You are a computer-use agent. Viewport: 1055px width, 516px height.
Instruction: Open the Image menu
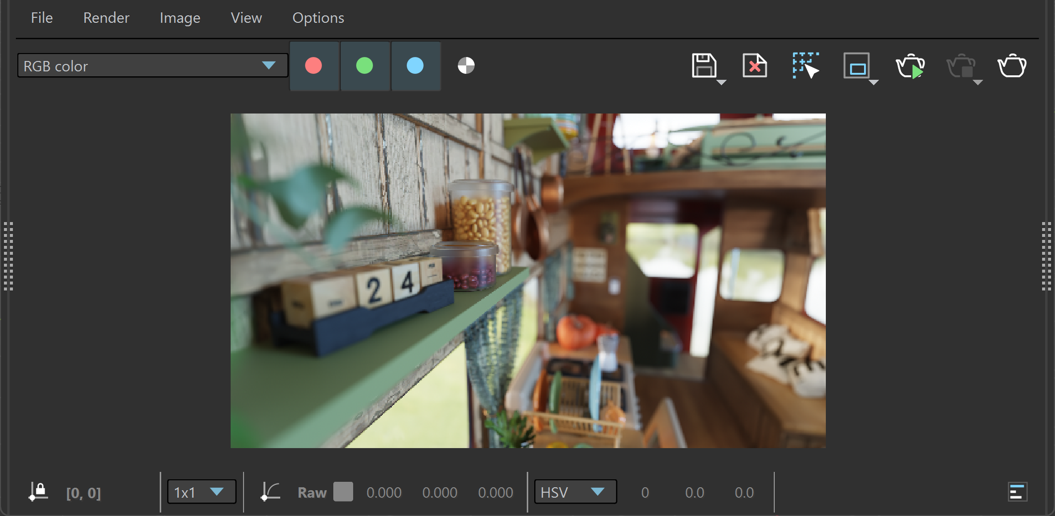(x=180, y=18)
